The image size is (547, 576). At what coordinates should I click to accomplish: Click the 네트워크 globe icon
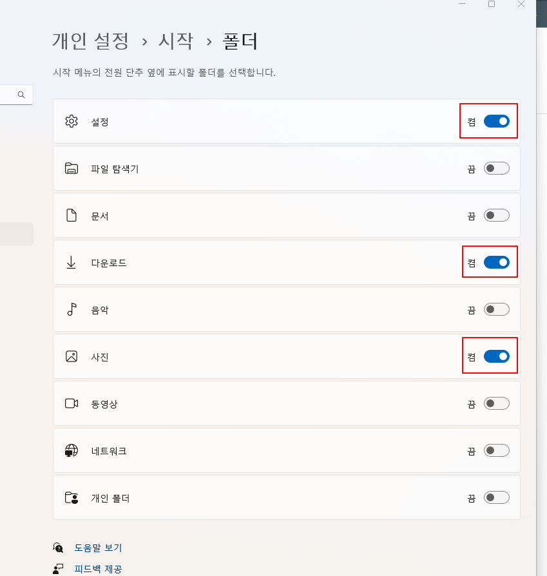[x=72, y=450]
